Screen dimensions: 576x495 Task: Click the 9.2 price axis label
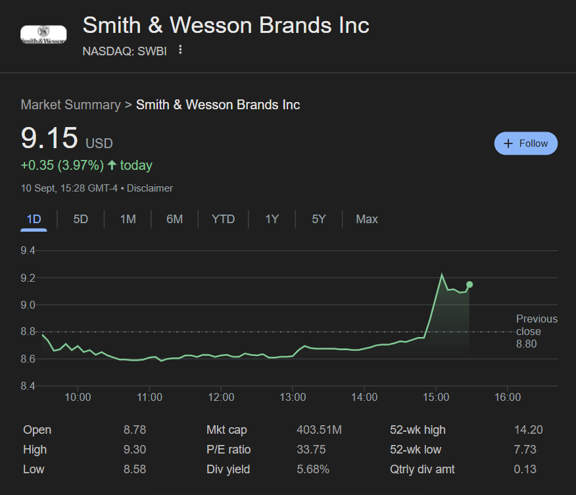[x=28, y=278]
